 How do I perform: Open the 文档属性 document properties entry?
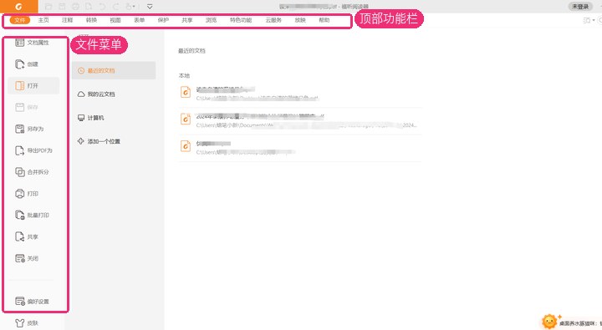tap(33, 43)
